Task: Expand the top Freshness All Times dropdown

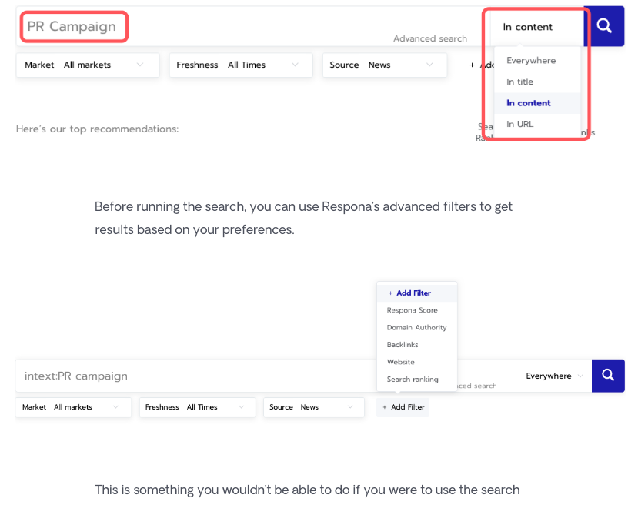Action: pos(240,65)
